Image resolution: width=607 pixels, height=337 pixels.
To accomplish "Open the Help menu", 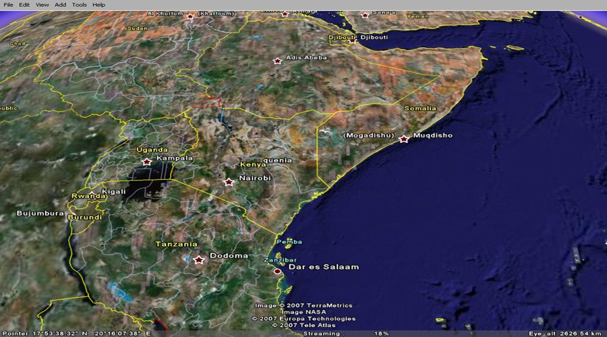I will (x=98, y=5).
